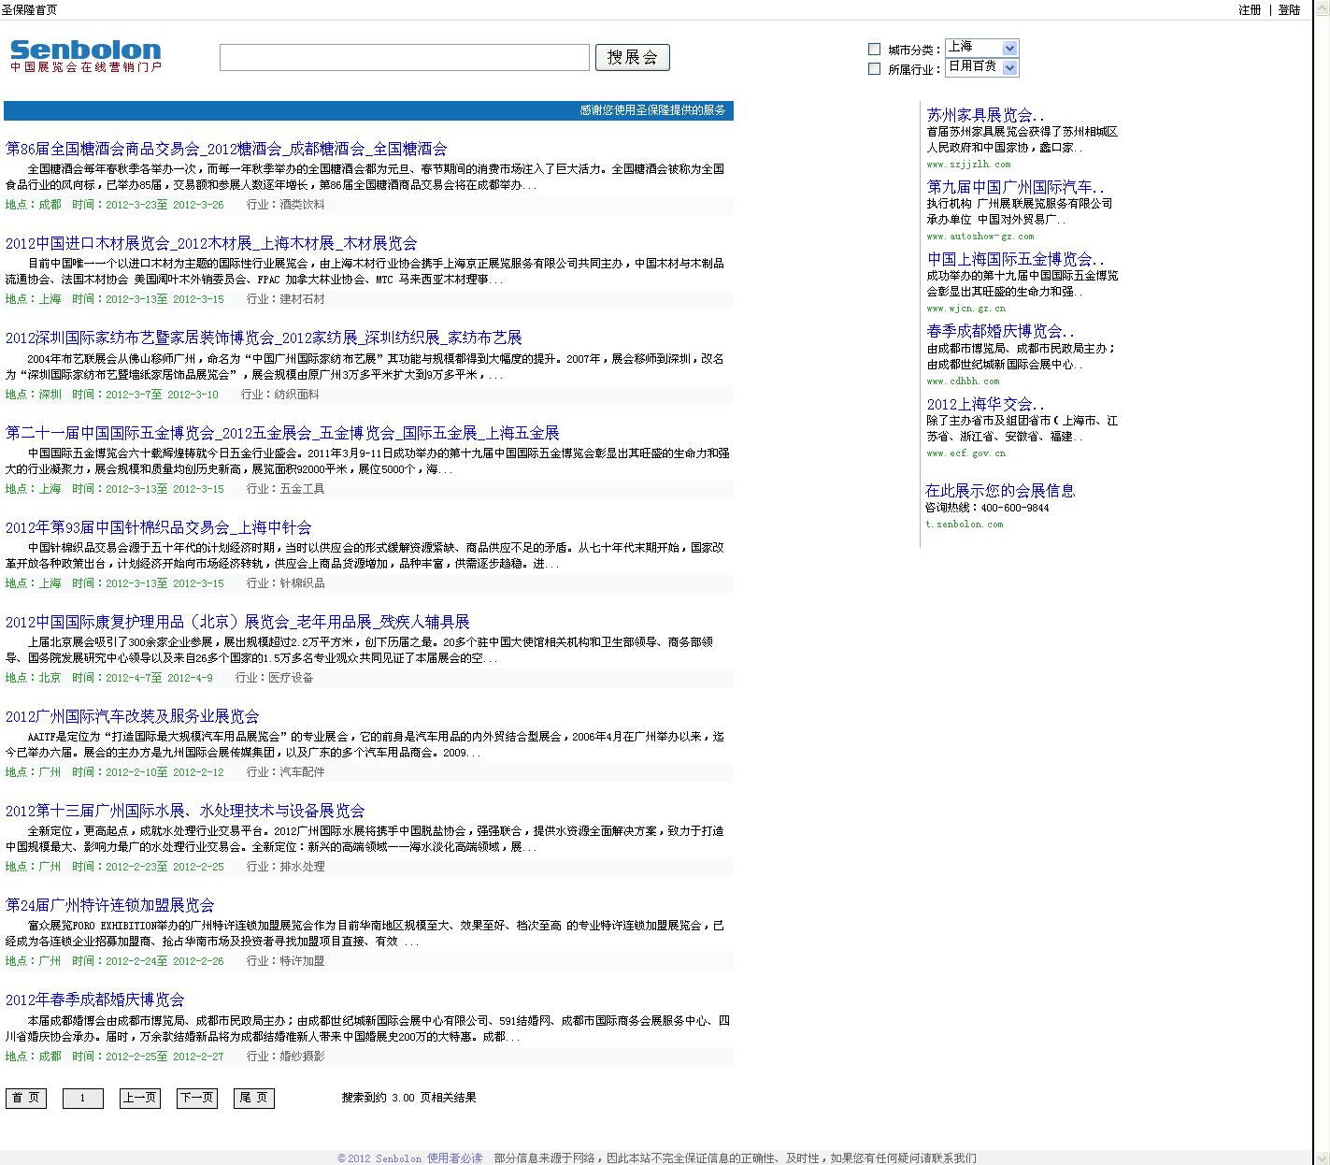Enable the 城市分类 checkbox

874,49
